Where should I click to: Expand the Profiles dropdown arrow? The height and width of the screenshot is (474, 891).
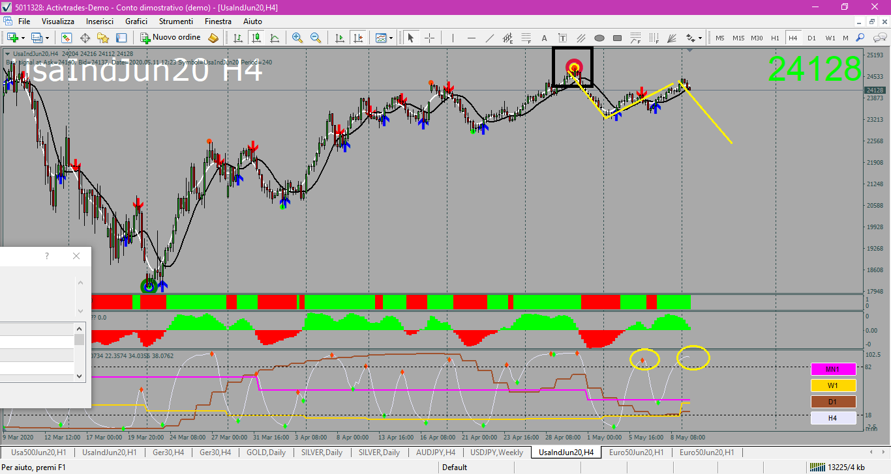pyautogui.click(x=47, y=38)
